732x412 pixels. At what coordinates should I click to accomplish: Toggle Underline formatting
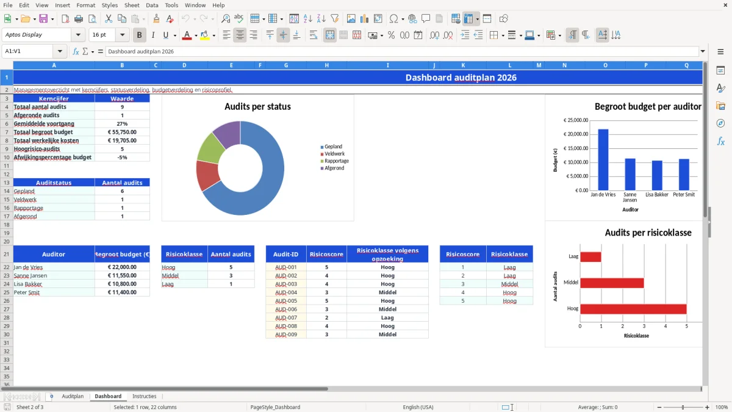coord(165,35)
